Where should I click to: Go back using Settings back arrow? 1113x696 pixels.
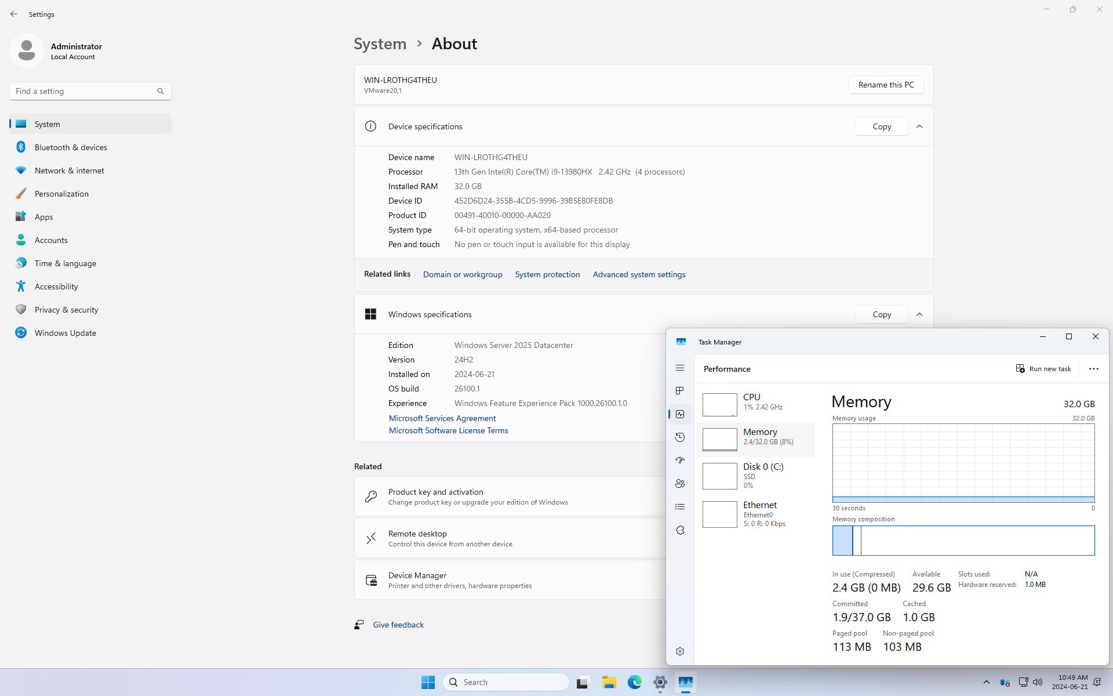coord(14,14)
